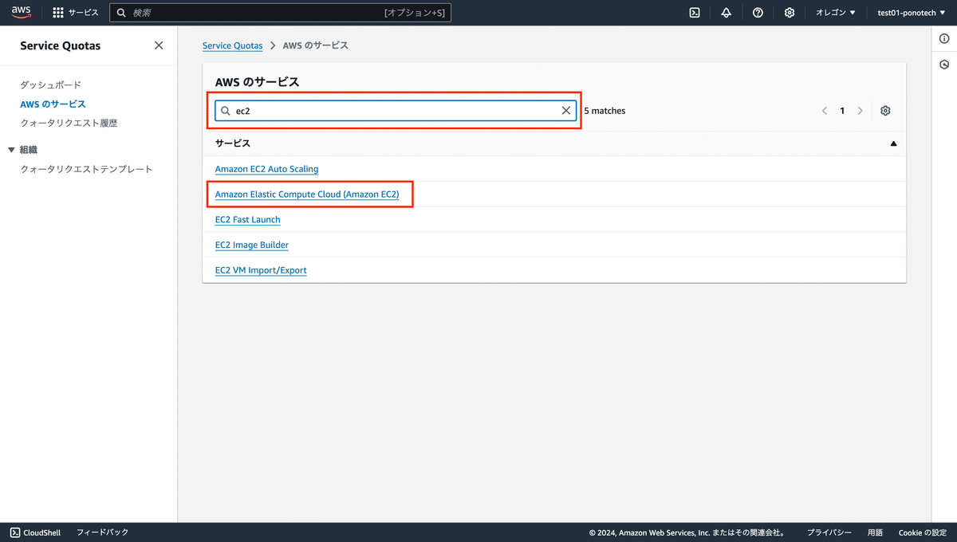Open the info panel icon
957x542 pixels.
(x=944, y=39)
